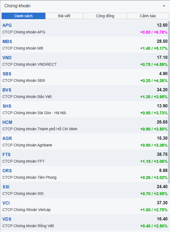
Task: Open the HCM stock ticker
Action: (7, 122)
